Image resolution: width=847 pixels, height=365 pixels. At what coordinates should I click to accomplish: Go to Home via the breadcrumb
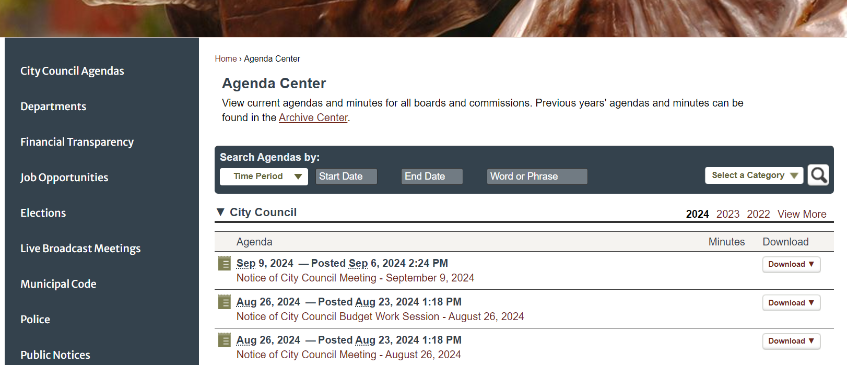[x=226, y=58]
